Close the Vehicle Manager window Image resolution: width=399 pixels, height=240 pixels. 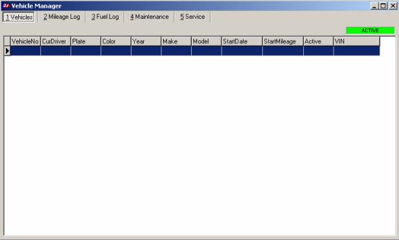[x=393, y=6]
